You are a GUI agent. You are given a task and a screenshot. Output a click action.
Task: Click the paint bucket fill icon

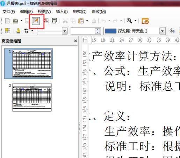[x=172, y=31]
